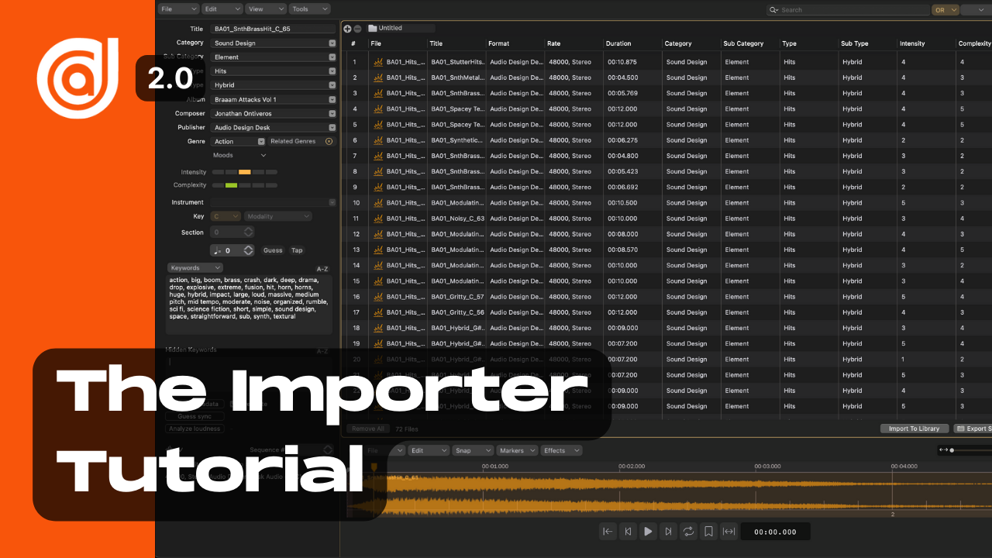This screenshot has width=992, height=558.
Task: Click the Section stepper arrows
Action: (248, 232)
